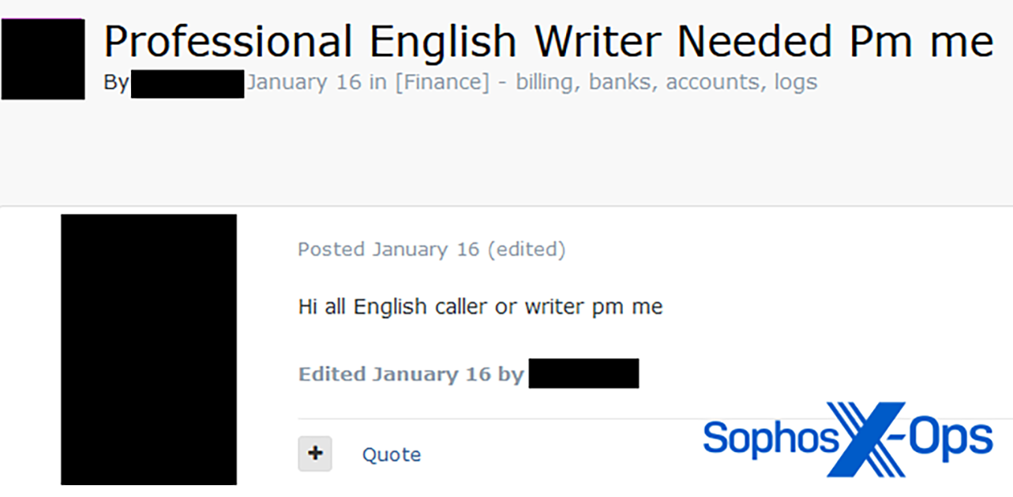
Task: Click the redacted author name after 'By'
Action: 187,84
